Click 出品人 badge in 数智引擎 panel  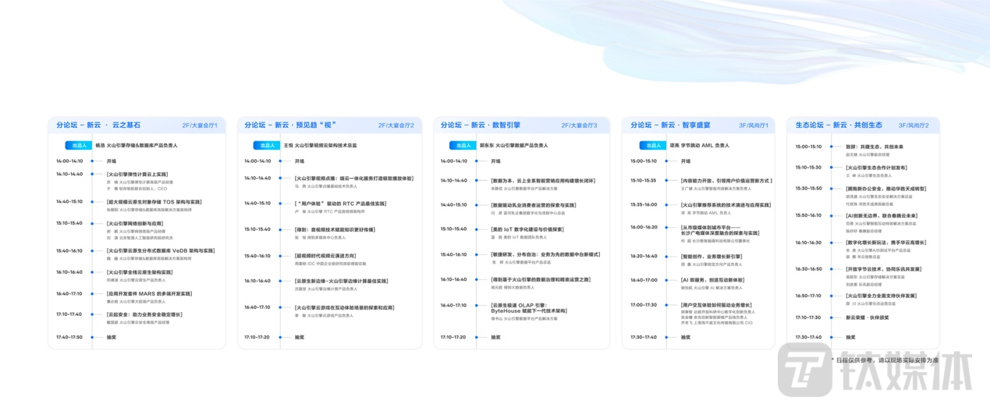click(x=463, y=145)
